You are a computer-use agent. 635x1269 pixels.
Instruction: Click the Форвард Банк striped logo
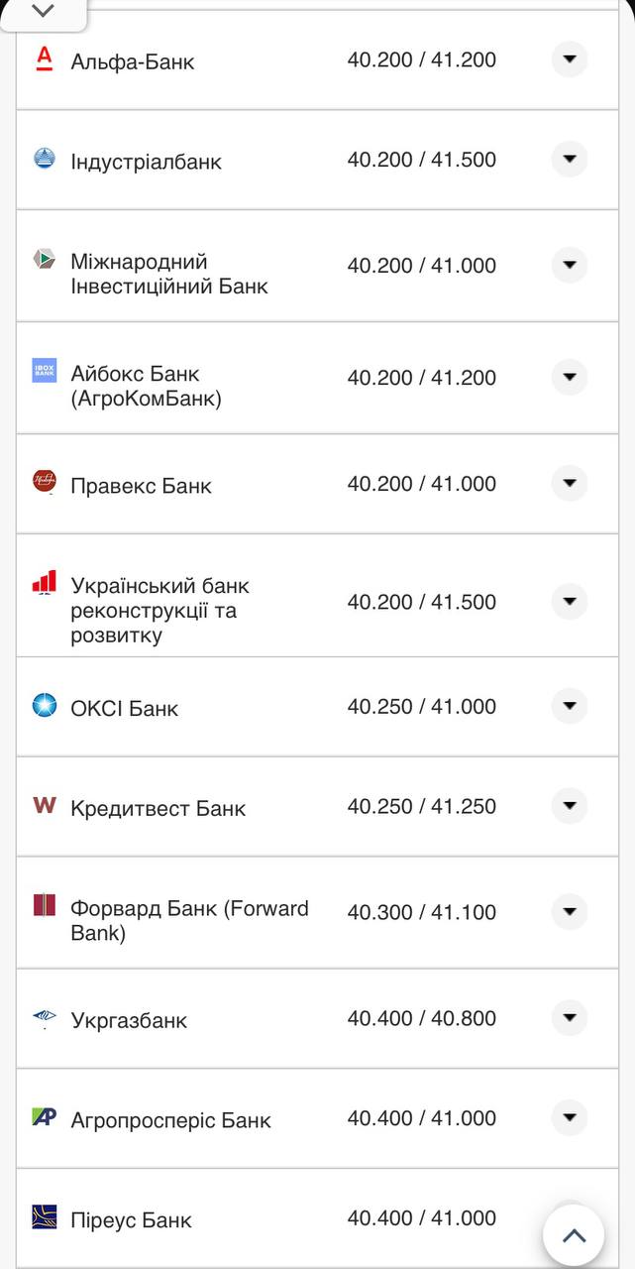pyautogui.click(x=44, y=907)
